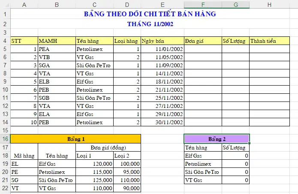Click Sài Gòn PeTro in Bảng 2
The height and width of the screenshot is (194, 298).
coord(202,172)
